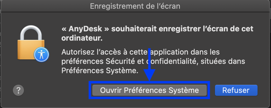Click the blue arrow's triangular head
This screenshot has height=108, width=271.
point(150,75)
